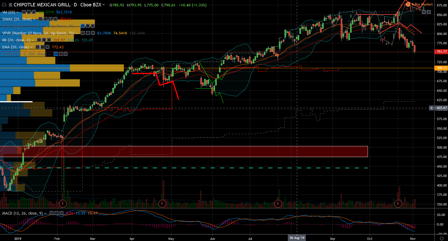This screenshot has width=448, height=241.
Task: Hide the MACD (12, 26, close, 9) indicator
Action: coord(52,213)
